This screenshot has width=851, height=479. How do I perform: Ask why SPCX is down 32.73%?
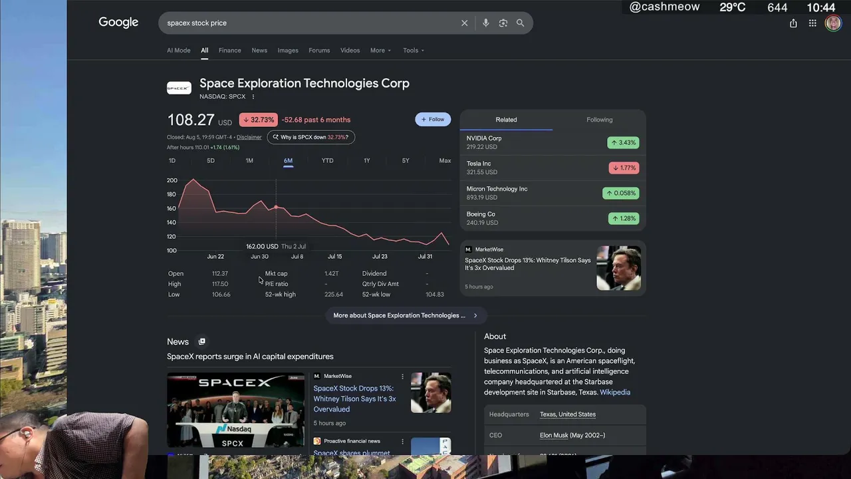(311, 138)
